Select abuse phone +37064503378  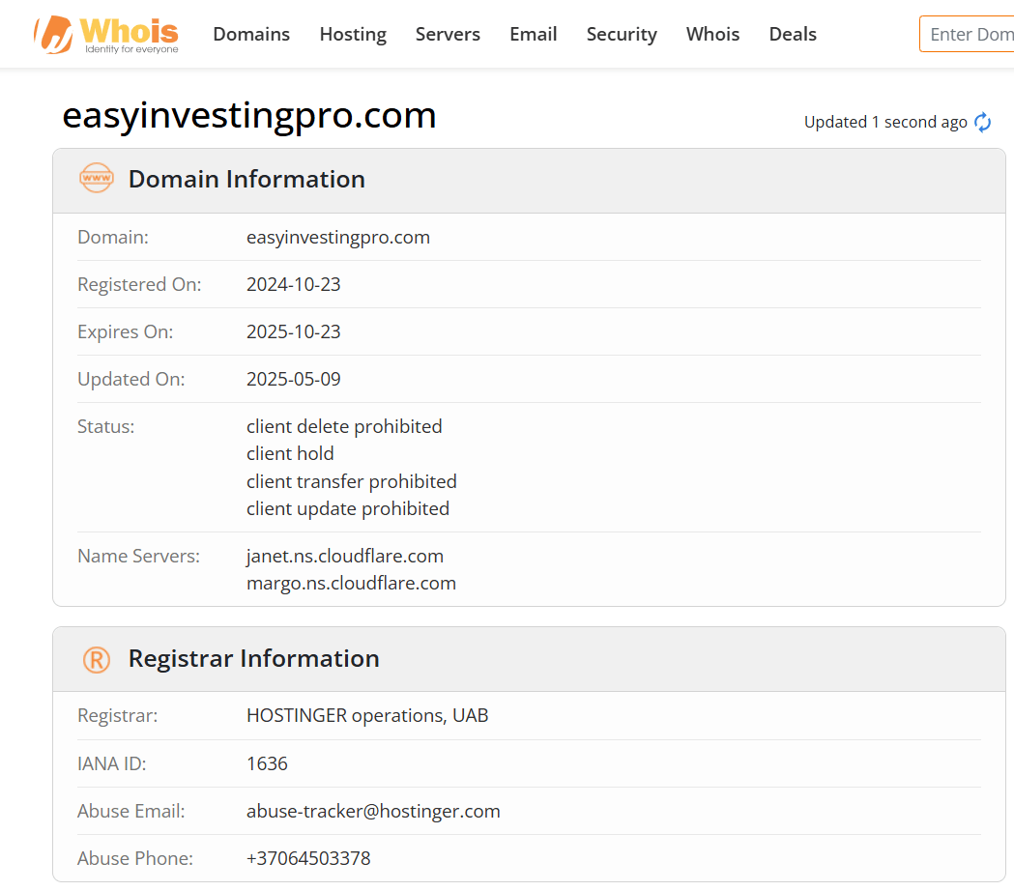[x=308, y=858]
